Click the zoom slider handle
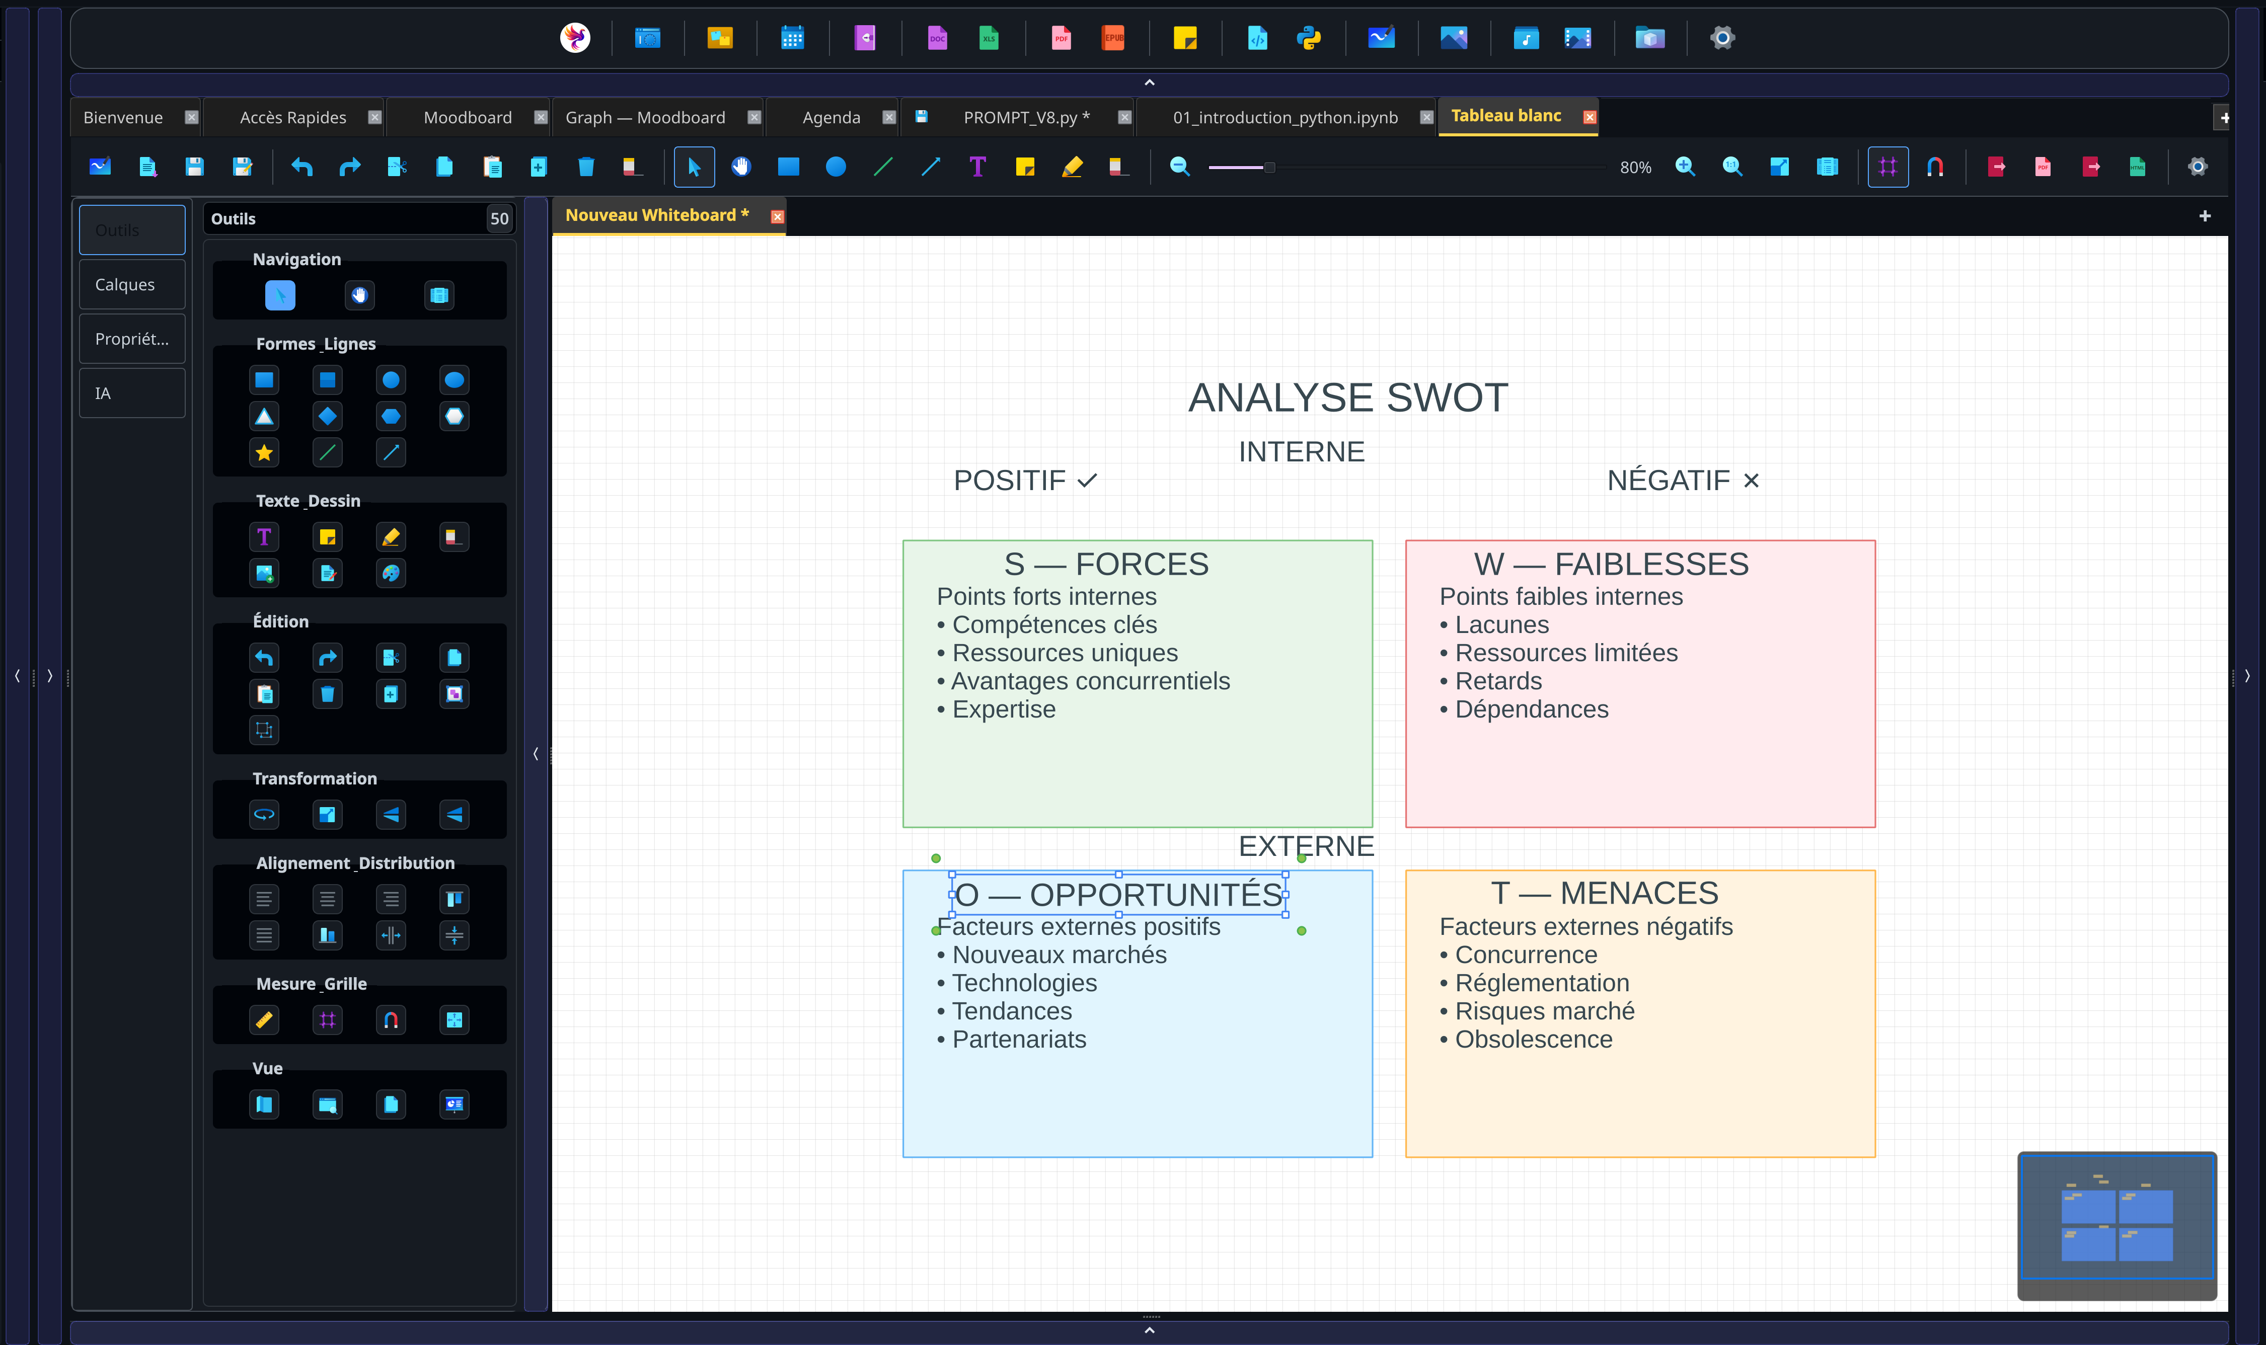 click(x=1269, y=168)
